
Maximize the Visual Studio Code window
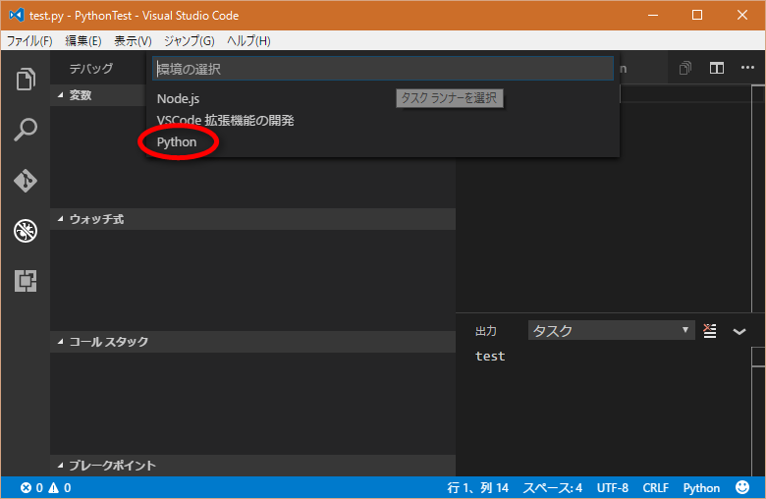(697, 15)
